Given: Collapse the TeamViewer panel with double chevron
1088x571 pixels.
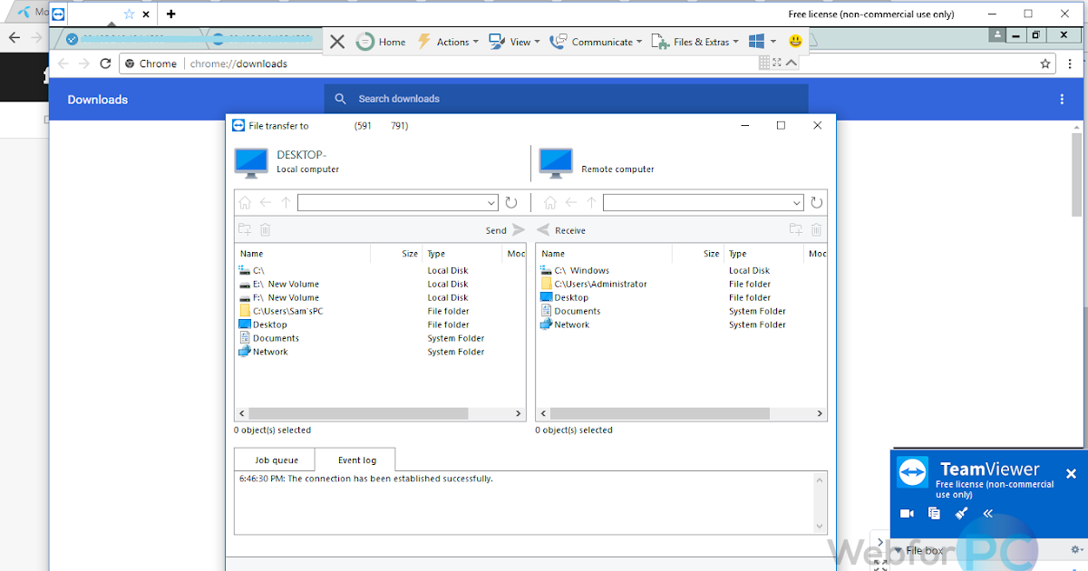Looking at the screenshot, I should [988, 514].
